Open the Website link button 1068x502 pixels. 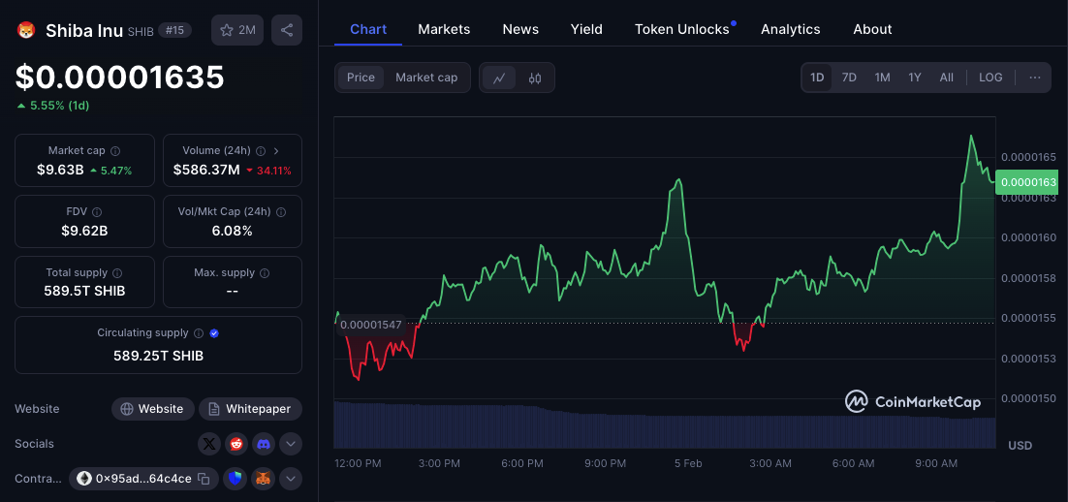pyautogui.click(x=153, y=409)
